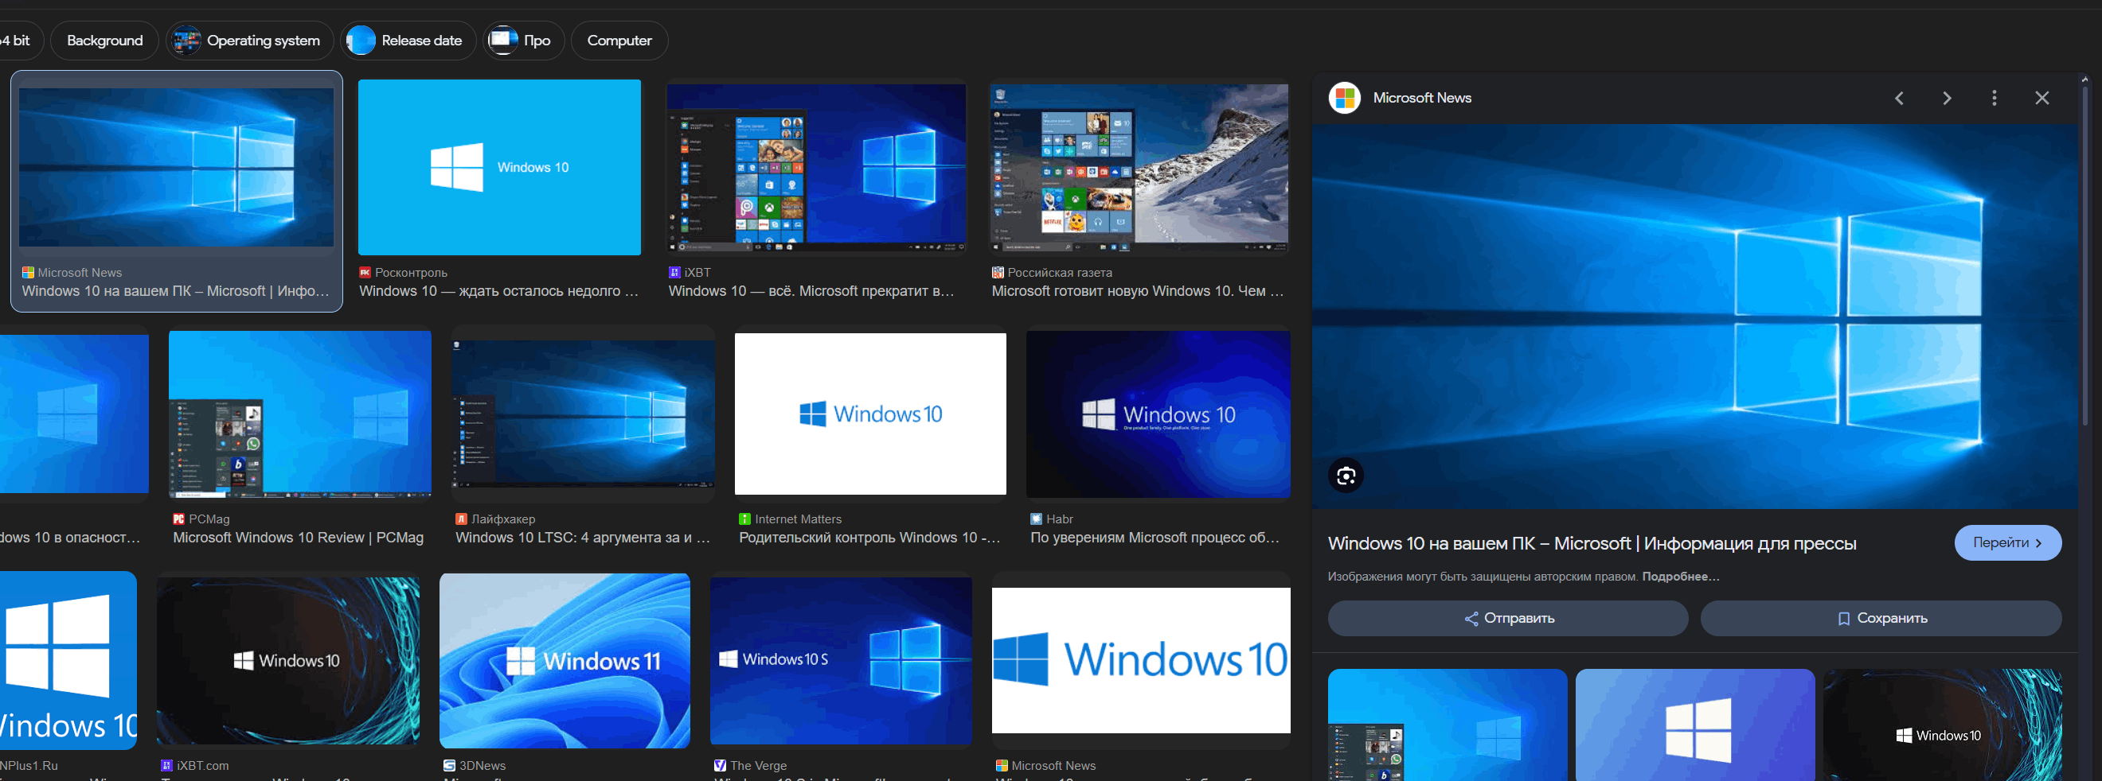Click Про chip thumbnail icon
The width and height of the screenshot is (2102, 781).
(502, 40)
